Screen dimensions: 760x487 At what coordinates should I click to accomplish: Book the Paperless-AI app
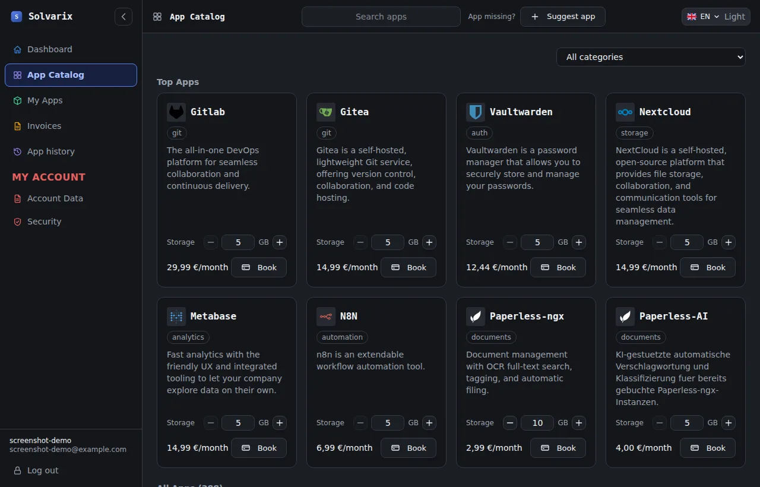[x=708, y=448]
